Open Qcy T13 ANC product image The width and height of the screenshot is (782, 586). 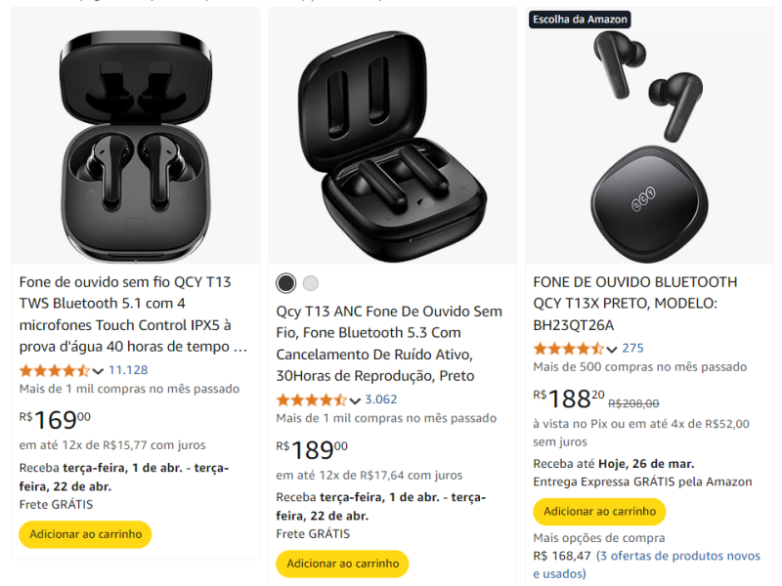tap(392, 135)
